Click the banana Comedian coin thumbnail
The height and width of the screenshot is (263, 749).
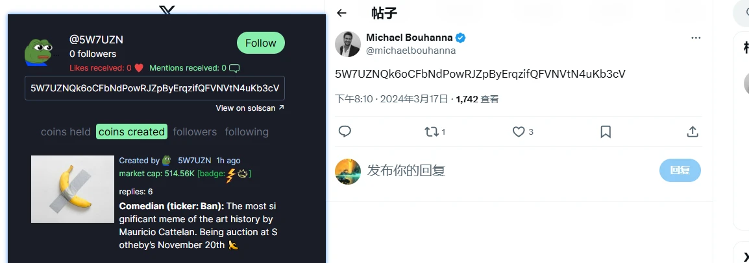pos(72,189)
